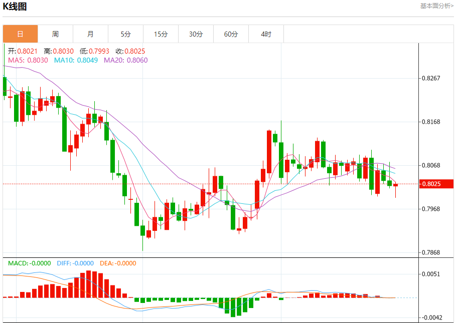Click the 0.8267 axis label
457x323 pixels.
click(431, 78)
